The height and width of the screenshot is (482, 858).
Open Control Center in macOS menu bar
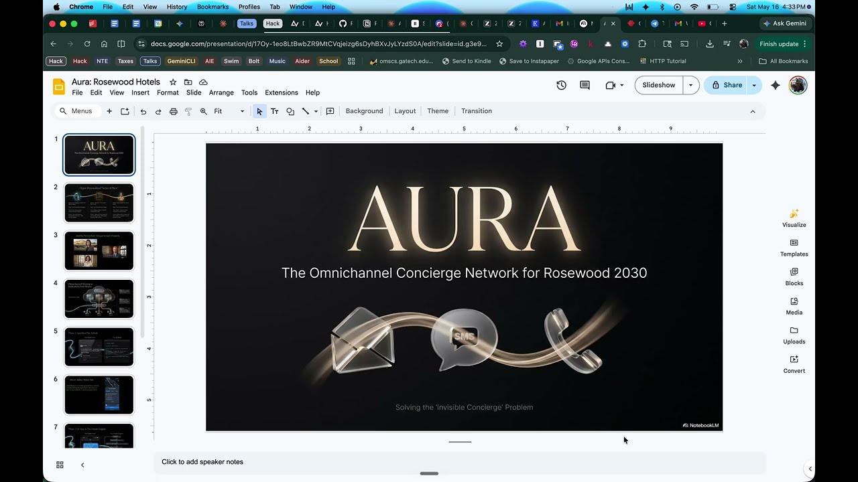[732, 7]
